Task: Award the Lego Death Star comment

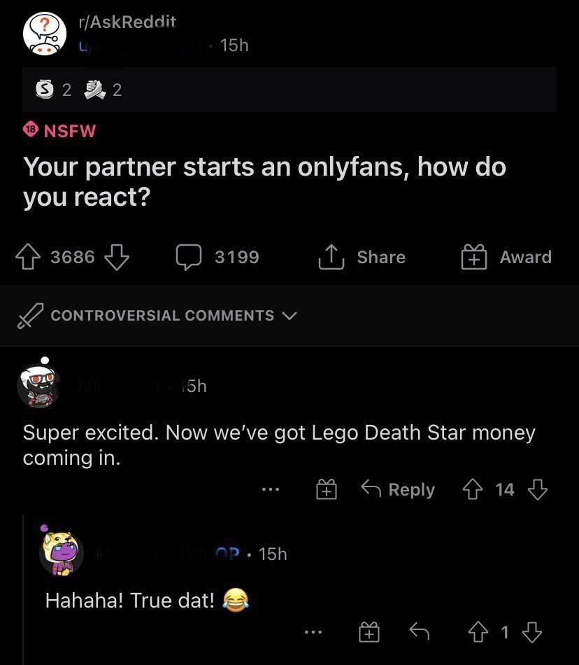Action: tap(326, 490)
